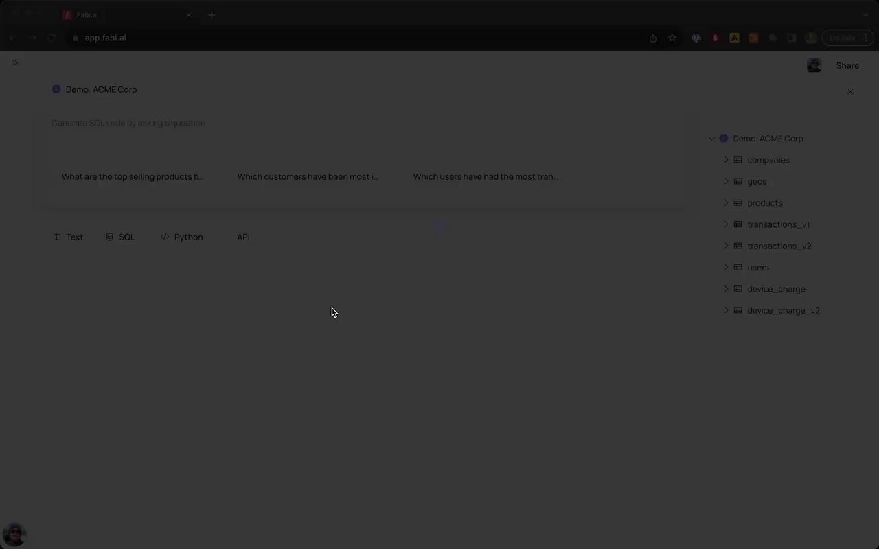Add a Text cell
The height and width of the screenshot is (549, 879).
tap(68, 237)
